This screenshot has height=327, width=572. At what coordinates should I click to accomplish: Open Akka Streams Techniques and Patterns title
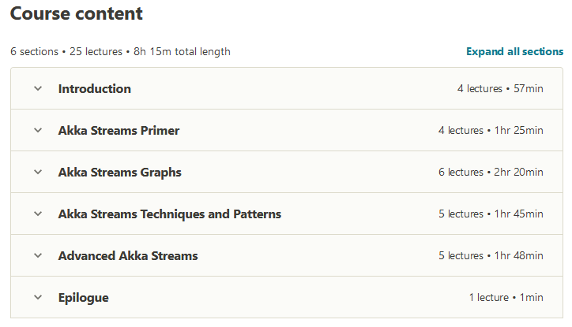pyautogui.click(x=169, y=214)
